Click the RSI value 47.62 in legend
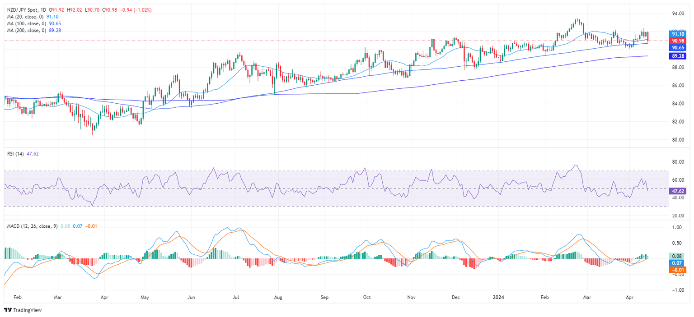Viewport: 694px width, 317px height. click(33, 154)
